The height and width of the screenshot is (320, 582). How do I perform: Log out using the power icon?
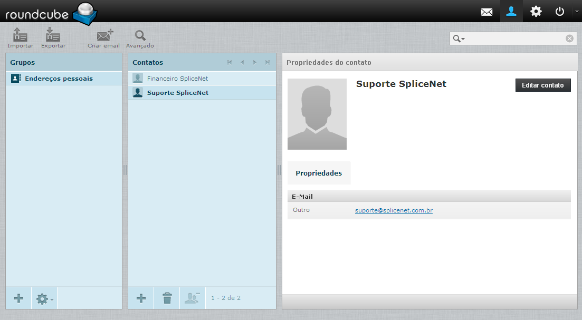click(559, 12)
